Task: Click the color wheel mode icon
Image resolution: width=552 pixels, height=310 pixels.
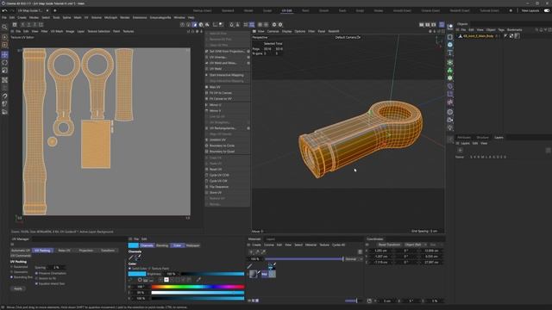Action: pyautogui.click(x=140, y=280)
